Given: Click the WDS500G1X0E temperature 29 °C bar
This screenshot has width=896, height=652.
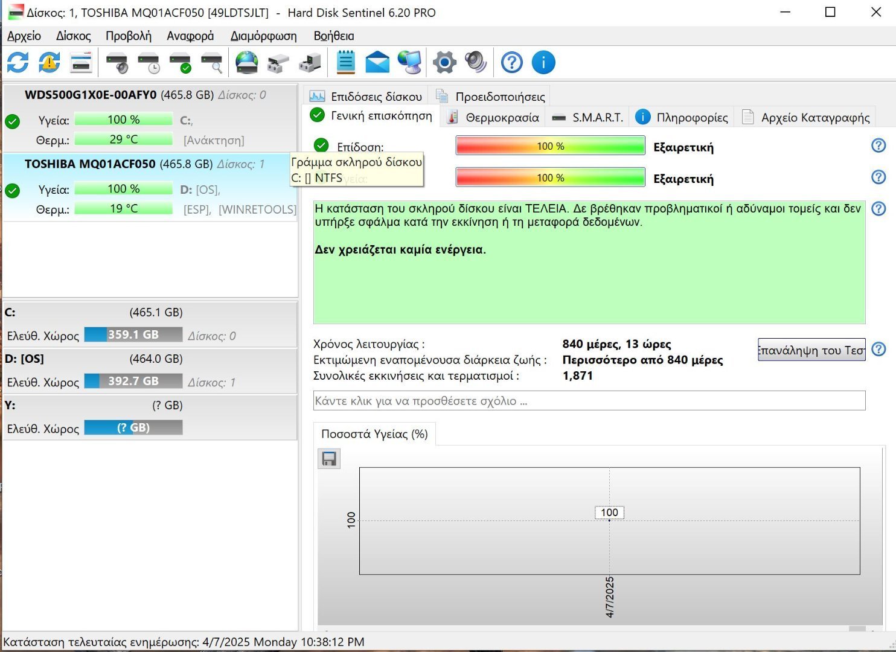Looking at the screenshot, I should coord(123,139).
